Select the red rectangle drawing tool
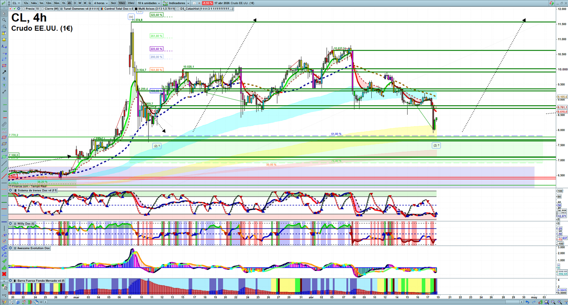The height and width of the screenshot is (305, 568). coord(4,66)
